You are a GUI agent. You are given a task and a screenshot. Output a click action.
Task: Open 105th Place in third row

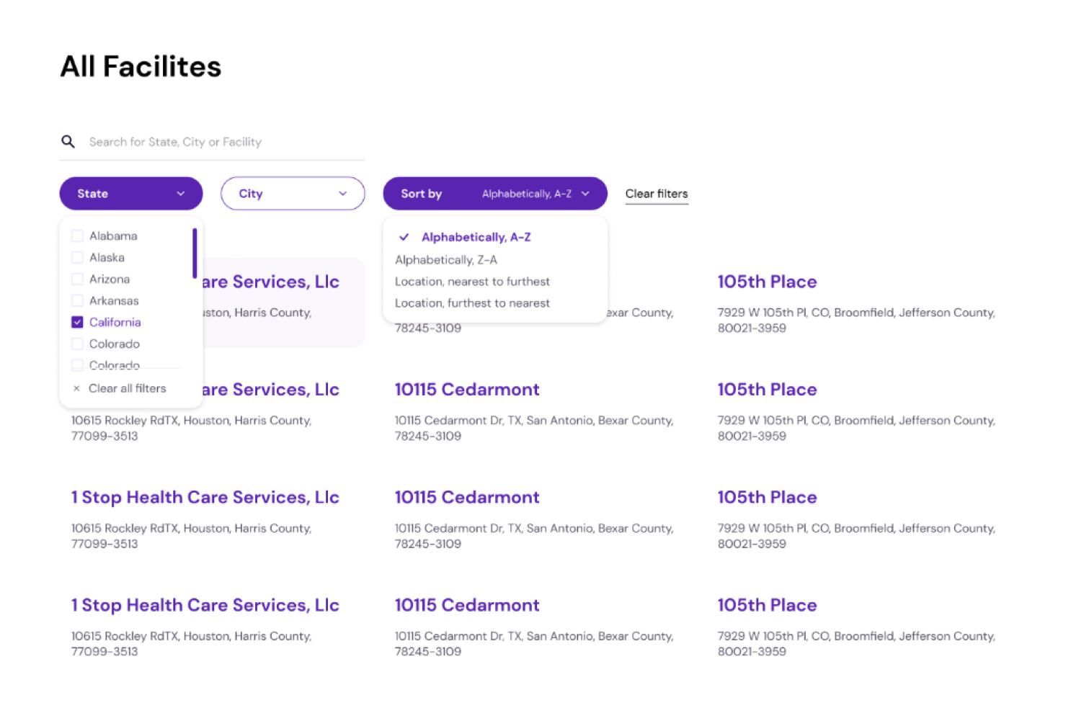pyautogui.click(x=767, y=498)
